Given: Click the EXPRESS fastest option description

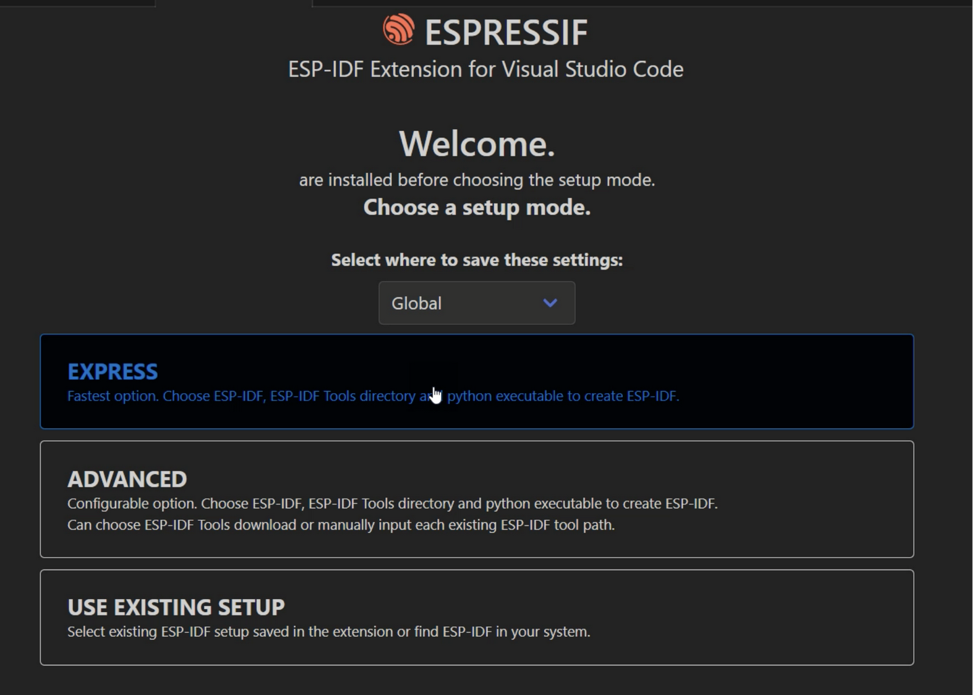Looking at the screenshot, I should [373, 396].
